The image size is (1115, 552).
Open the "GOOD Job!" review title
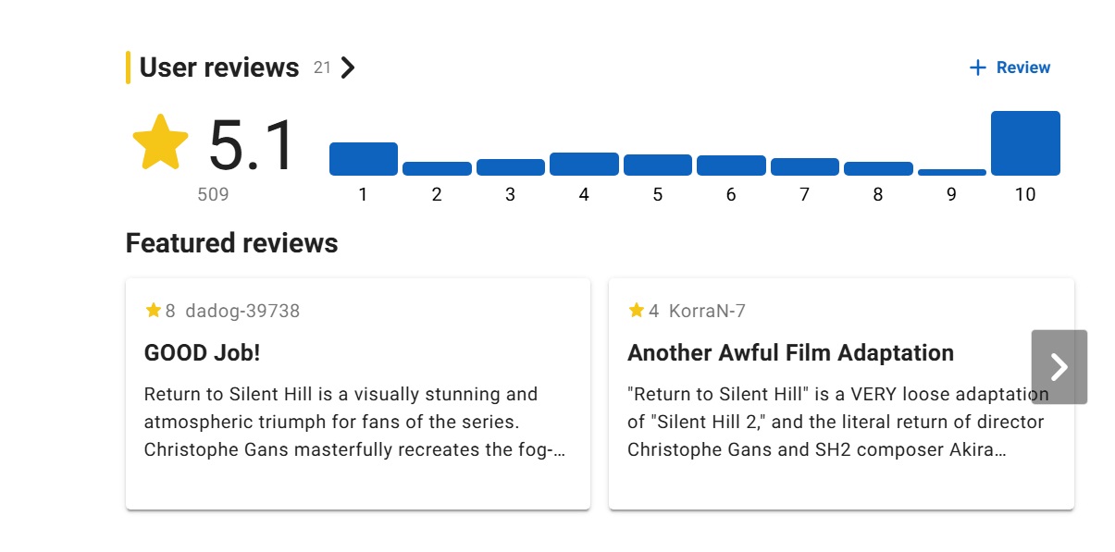click(203, 353)
